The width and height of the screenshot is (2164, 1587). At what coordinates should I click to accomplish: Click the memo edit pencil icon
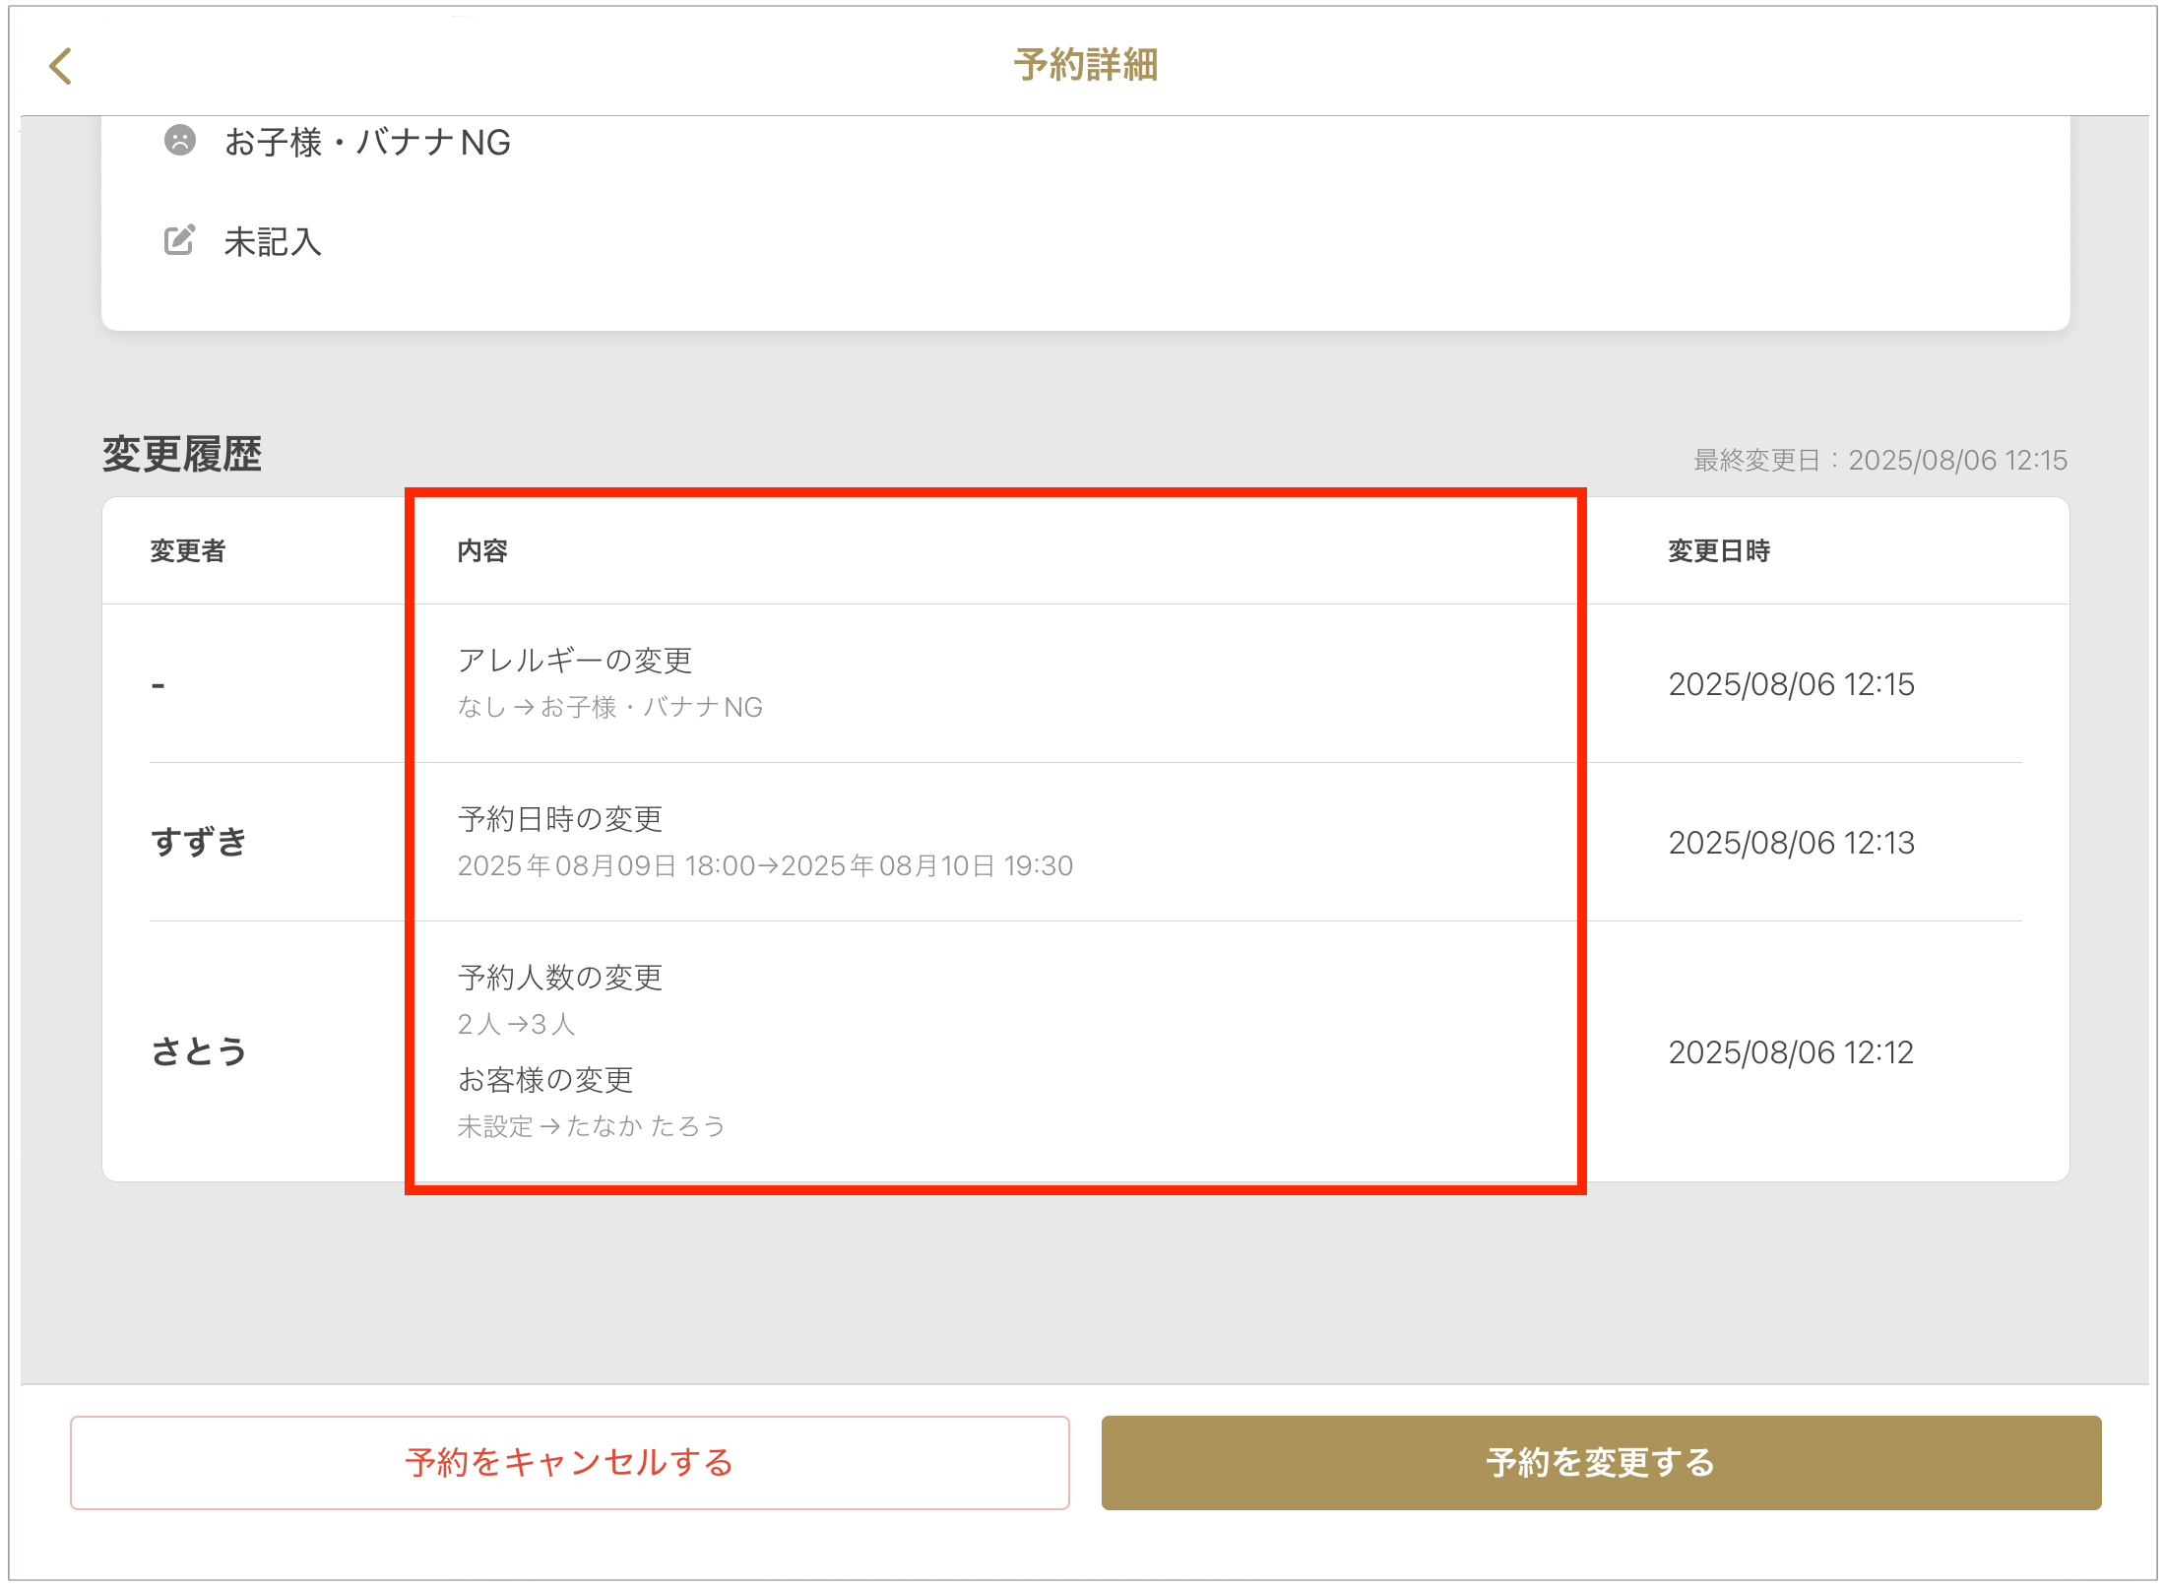pyautogui.click(x=179, y=240)
